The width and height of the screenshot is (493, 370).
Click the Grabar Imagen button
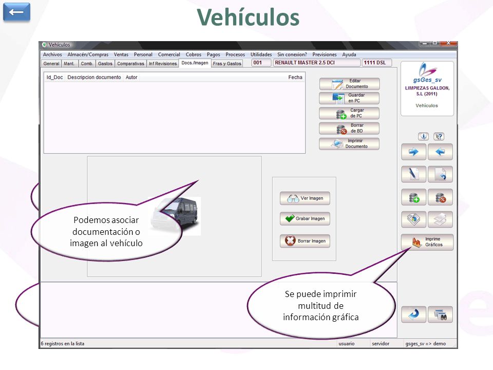click(305, 219)
